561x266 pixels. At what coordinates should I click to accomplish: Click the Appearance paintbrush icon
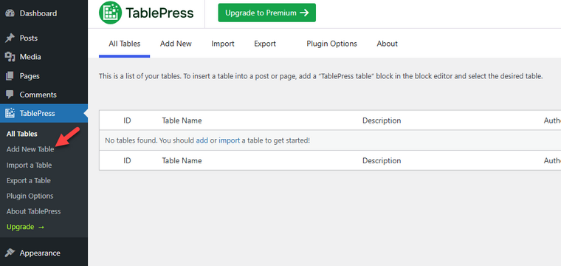[10, 253]
